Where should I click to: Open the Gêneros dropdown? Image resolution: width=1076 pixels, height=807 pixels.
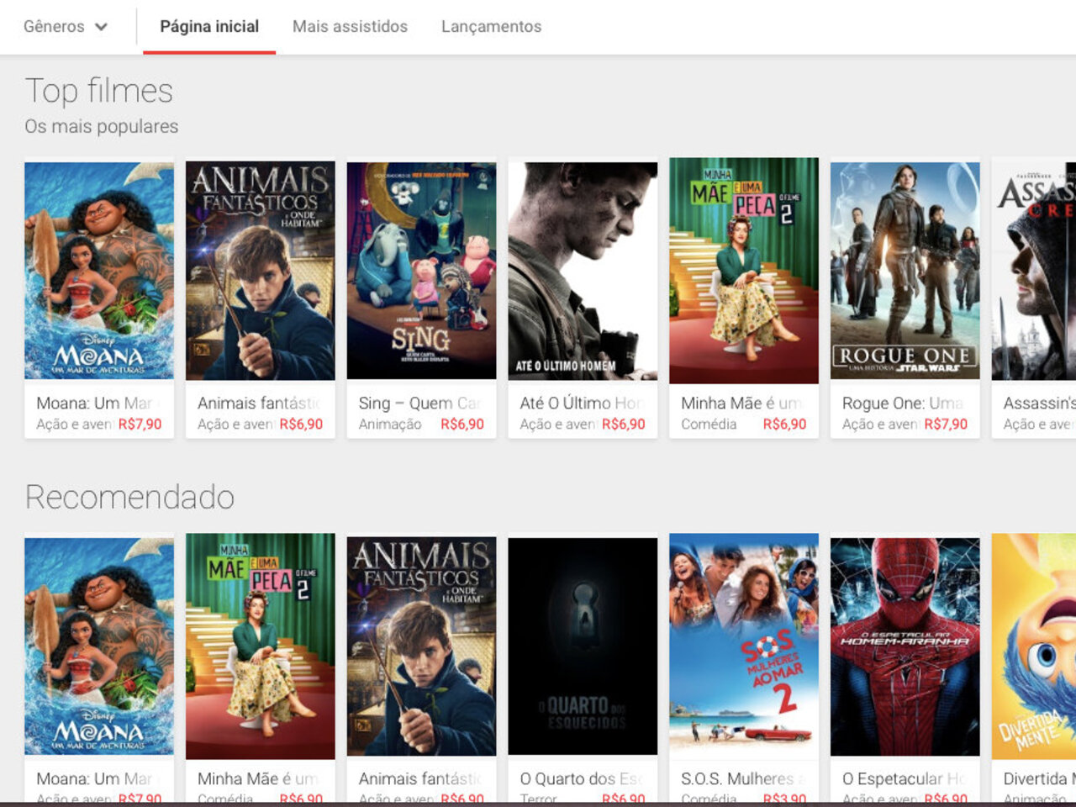point(66,26)
